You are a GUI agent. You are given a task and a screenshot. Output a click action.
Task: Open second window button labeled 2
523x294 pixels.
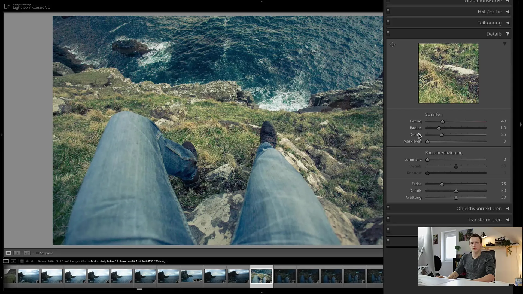pyautogui.click(x=13, y=261)
